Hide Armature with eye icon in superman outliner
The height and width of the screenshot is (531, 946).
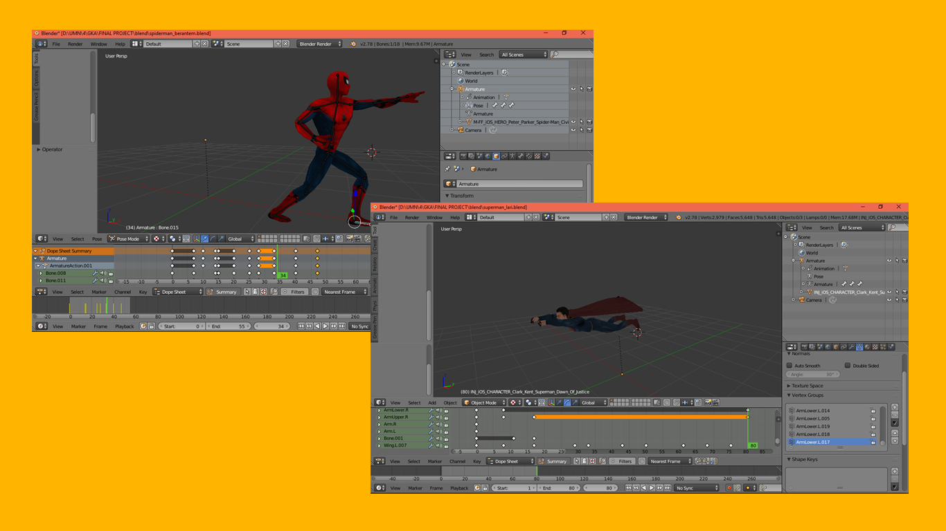point(889,261)
